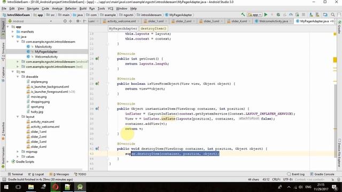342x192 pixels.
Task: Click the UTF-8 encoding indicator
Action: tap(287, 179)
